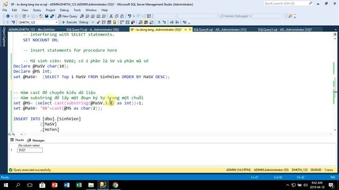
Task: Click the Save All icon
Action: (52, 16)
